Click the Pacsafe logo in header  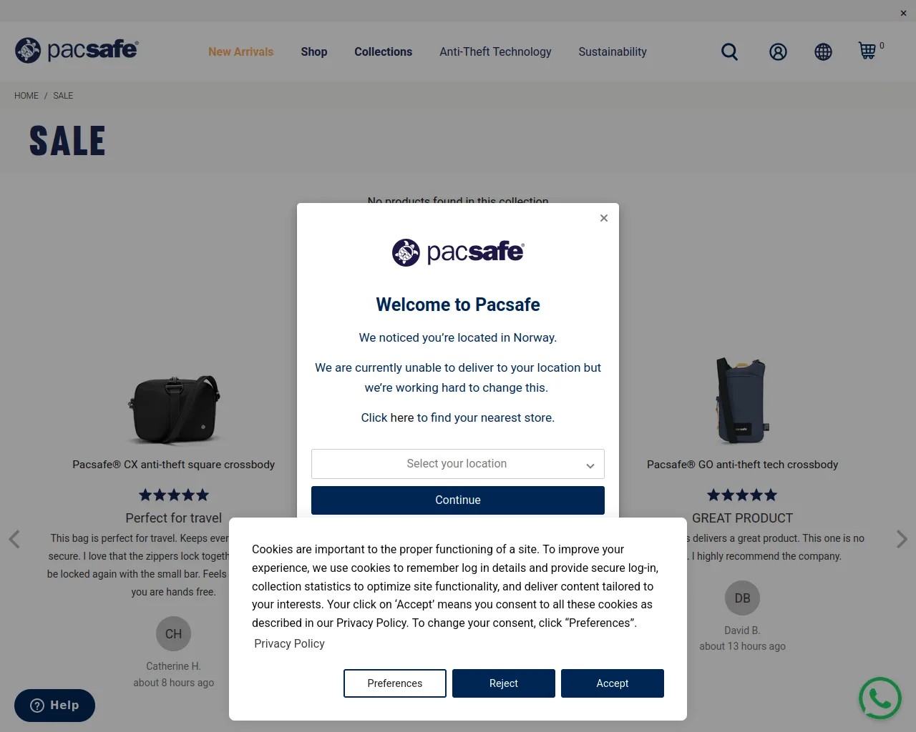[x=77, y=50]
